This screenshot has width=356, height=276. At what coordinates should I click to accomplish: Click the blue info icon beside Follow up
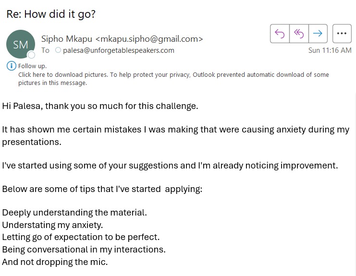point(12,66)
